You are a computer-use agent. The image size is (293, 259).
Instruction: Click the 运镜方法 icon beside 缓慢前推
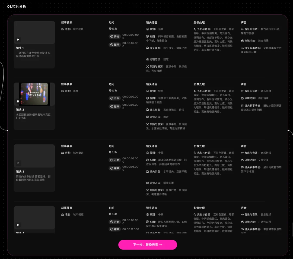pos(147,183)
